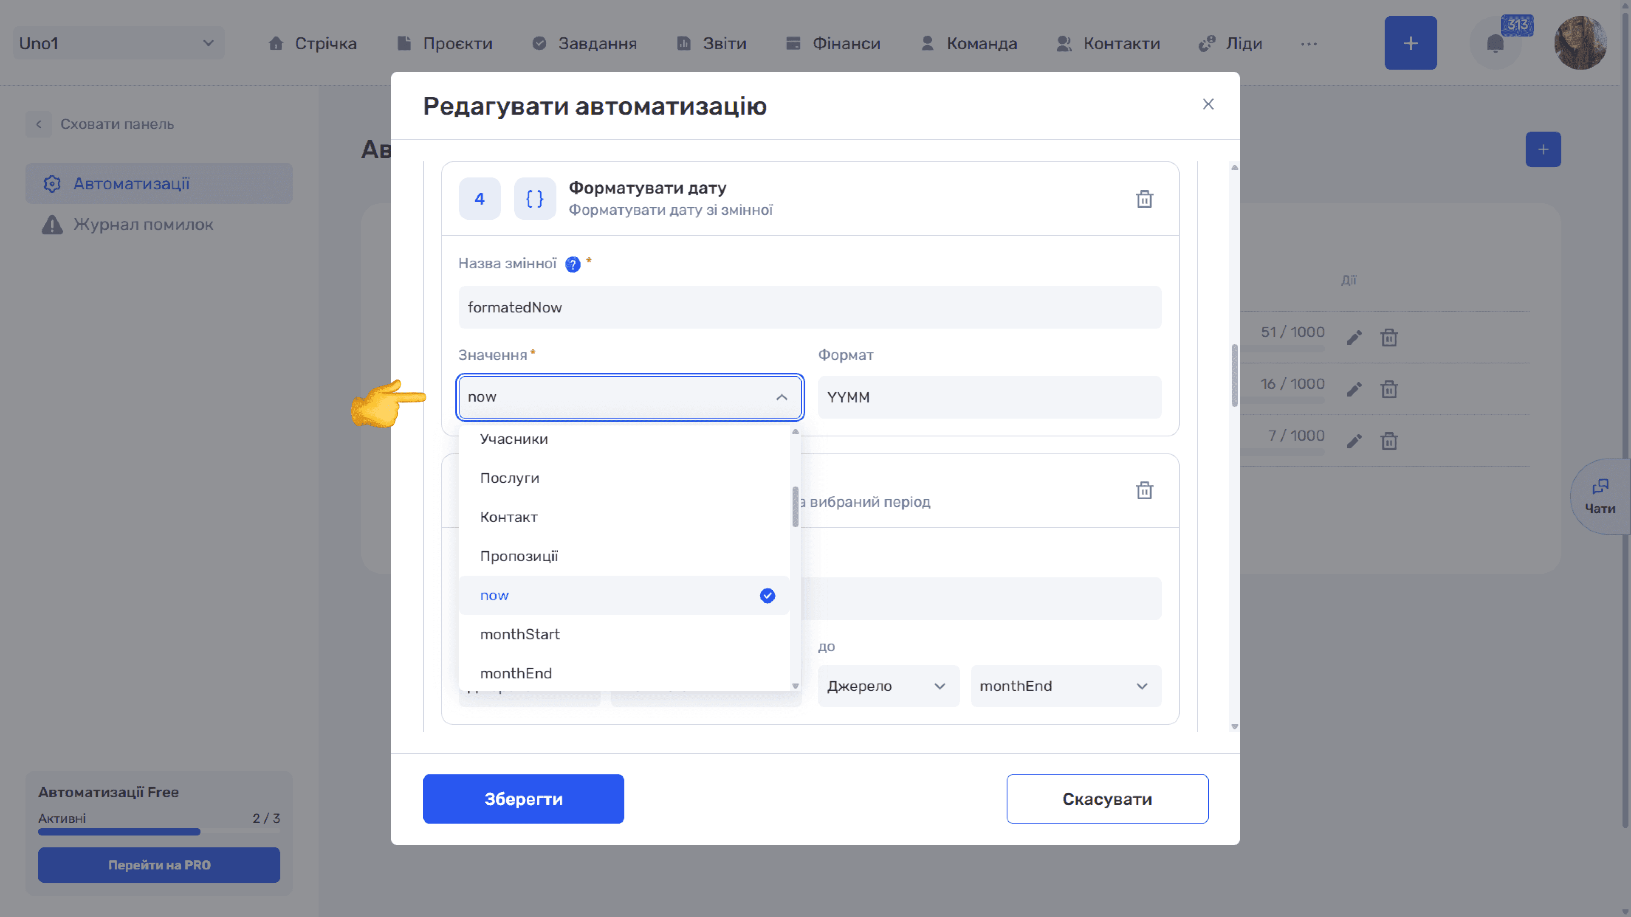The width and height of the screenshot is (1631, 917).
Task: Click the dropdown list scrollbar thumb
Action: click(x=795, y=506)
